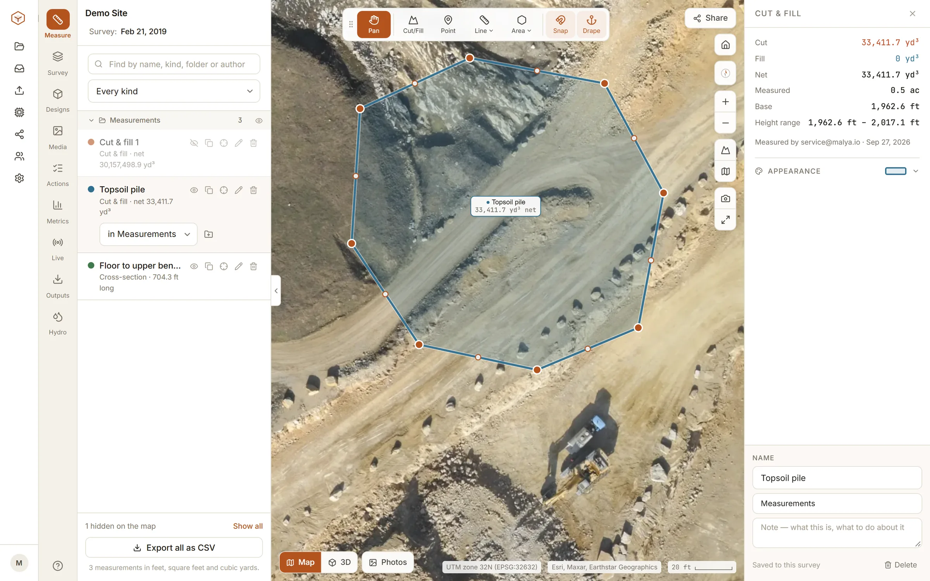Open the Metrics panel
This screenshot has width=930, height=581.
[58, 212]
